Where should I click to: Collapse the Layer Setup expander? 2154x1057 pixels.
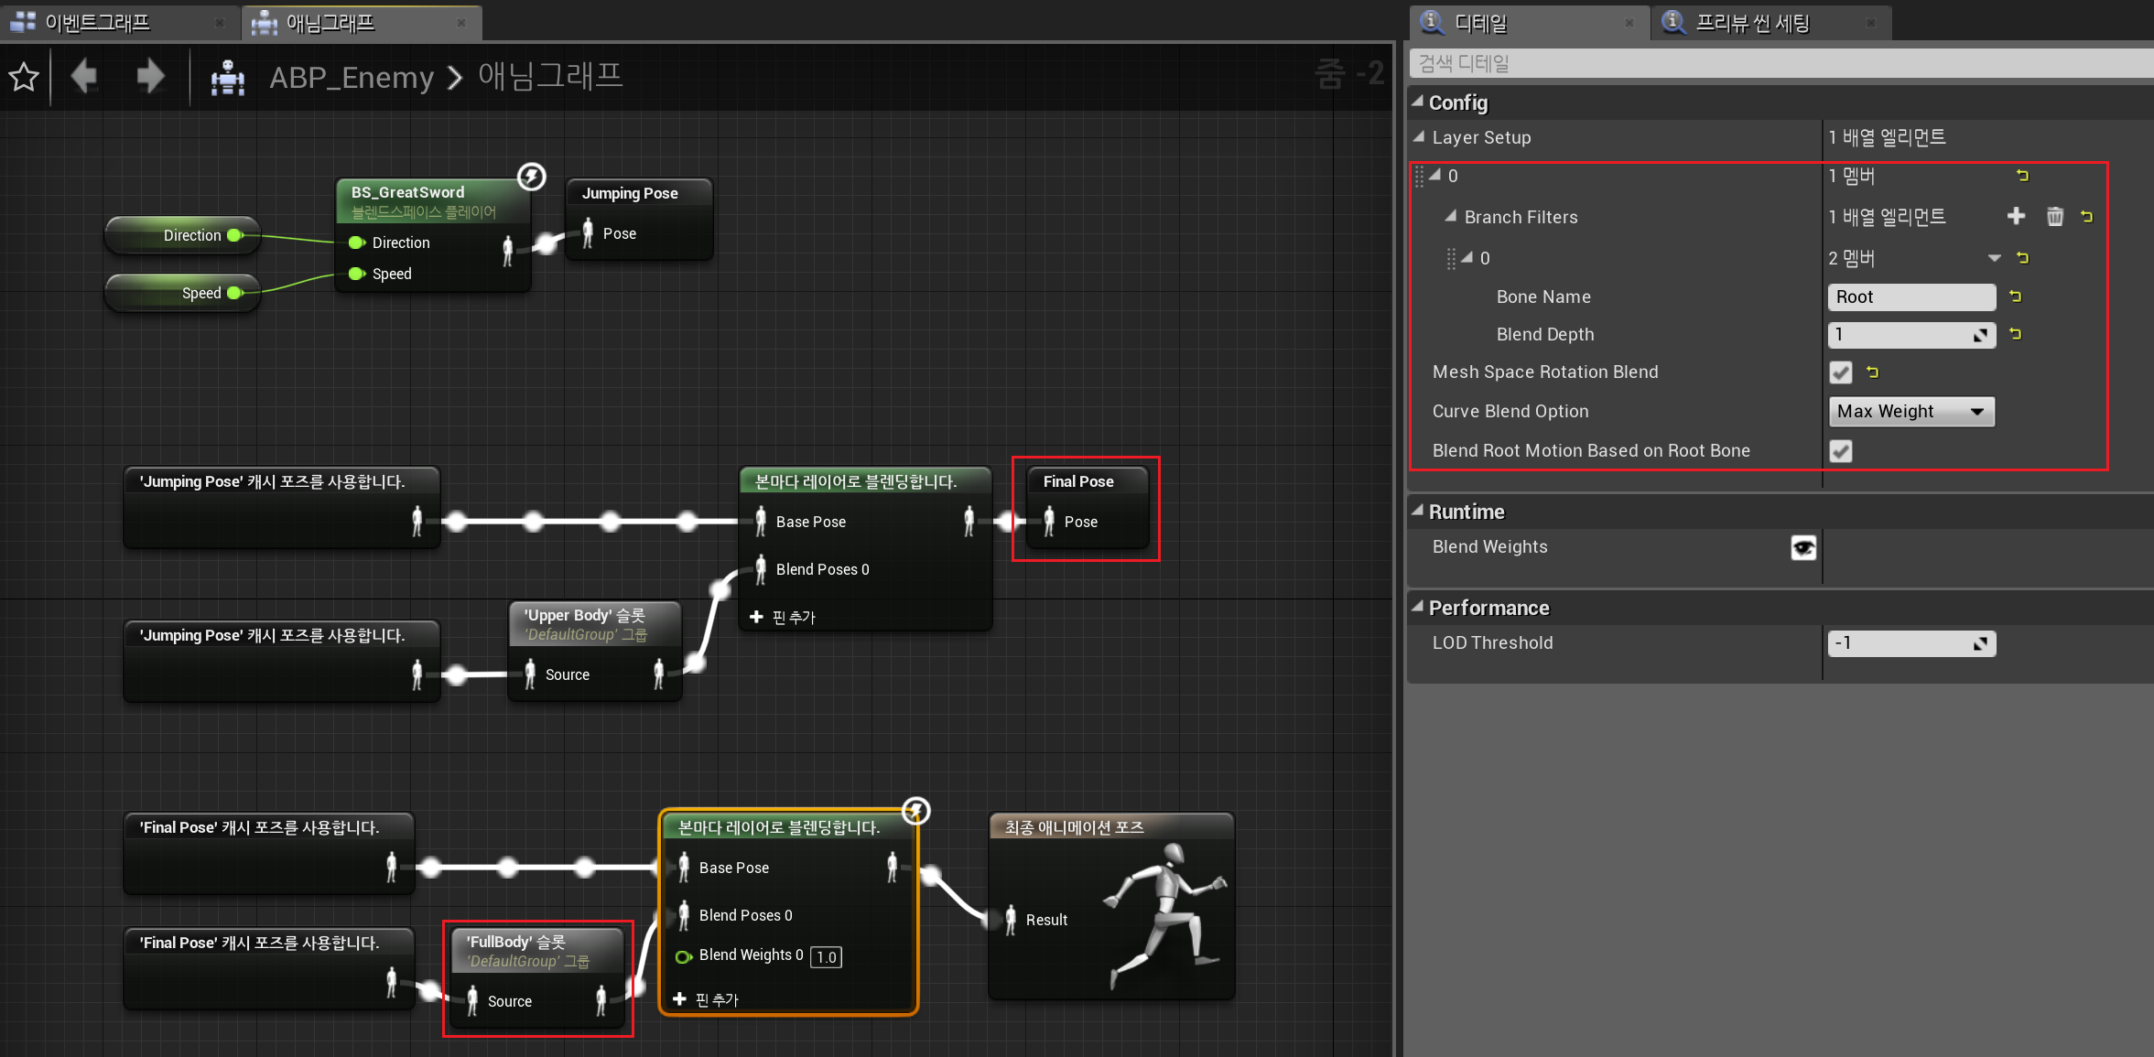1420,137
